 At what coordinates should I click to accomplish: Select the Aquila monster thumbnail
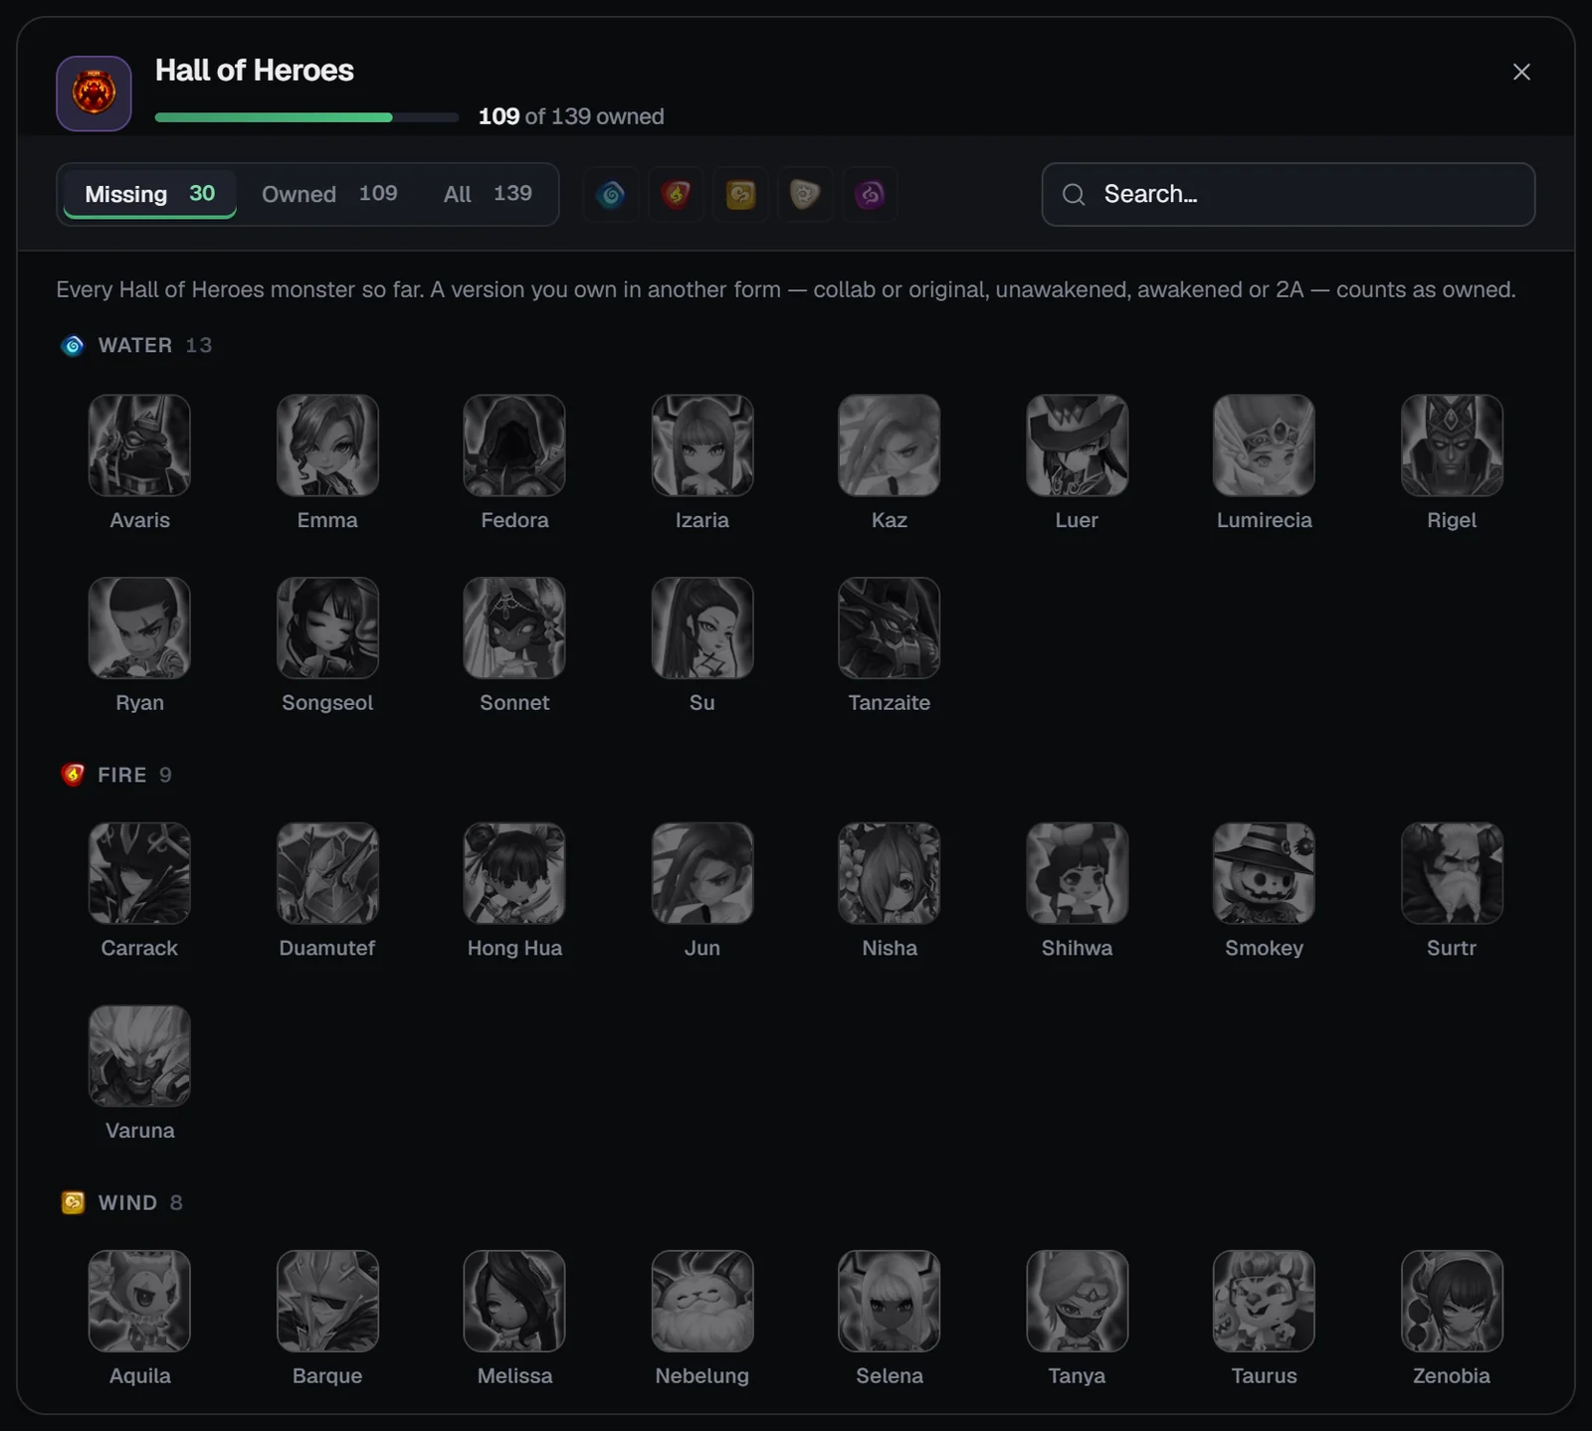point(139,1302)
